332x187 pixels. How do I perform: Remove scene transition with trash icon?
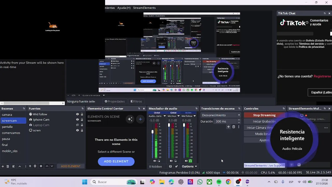coord(234,127)
